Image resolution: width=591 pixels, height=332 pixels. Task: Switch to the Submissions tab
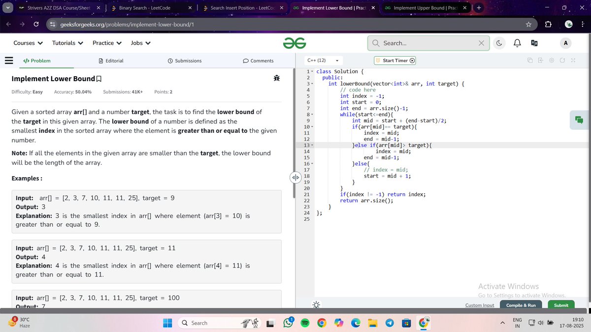(185, 60)
